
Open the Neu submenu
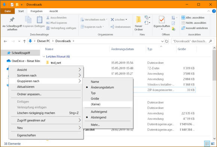(46, 128)
